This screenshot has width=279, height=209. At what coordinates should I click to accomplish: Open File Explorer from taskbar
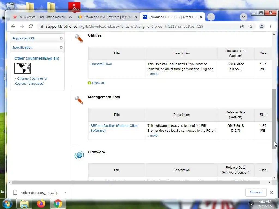[24, 204]
